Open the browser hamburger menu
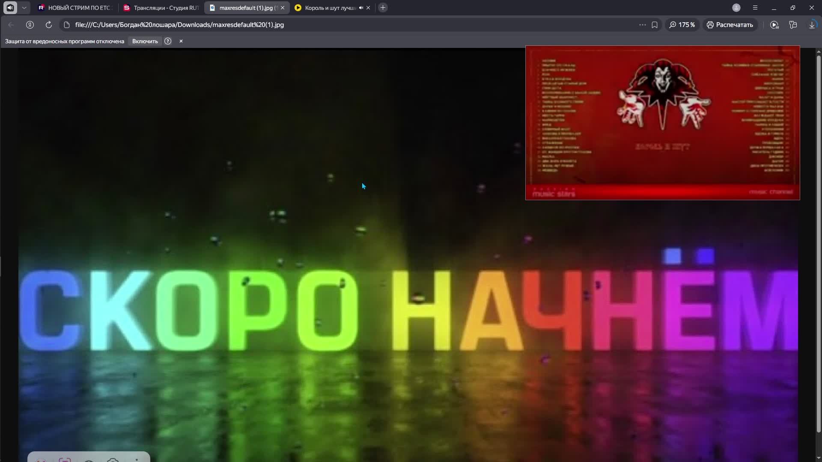822x462 pixels. [755, 7]
